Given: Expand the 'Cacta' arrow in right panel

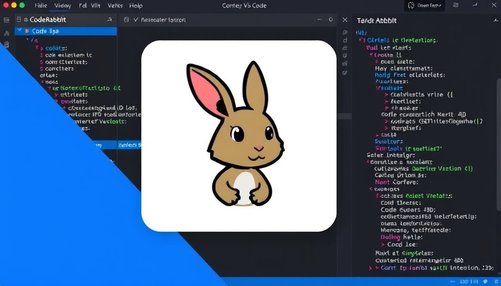Looking at the screenshot, I should (x=377, y=135).
